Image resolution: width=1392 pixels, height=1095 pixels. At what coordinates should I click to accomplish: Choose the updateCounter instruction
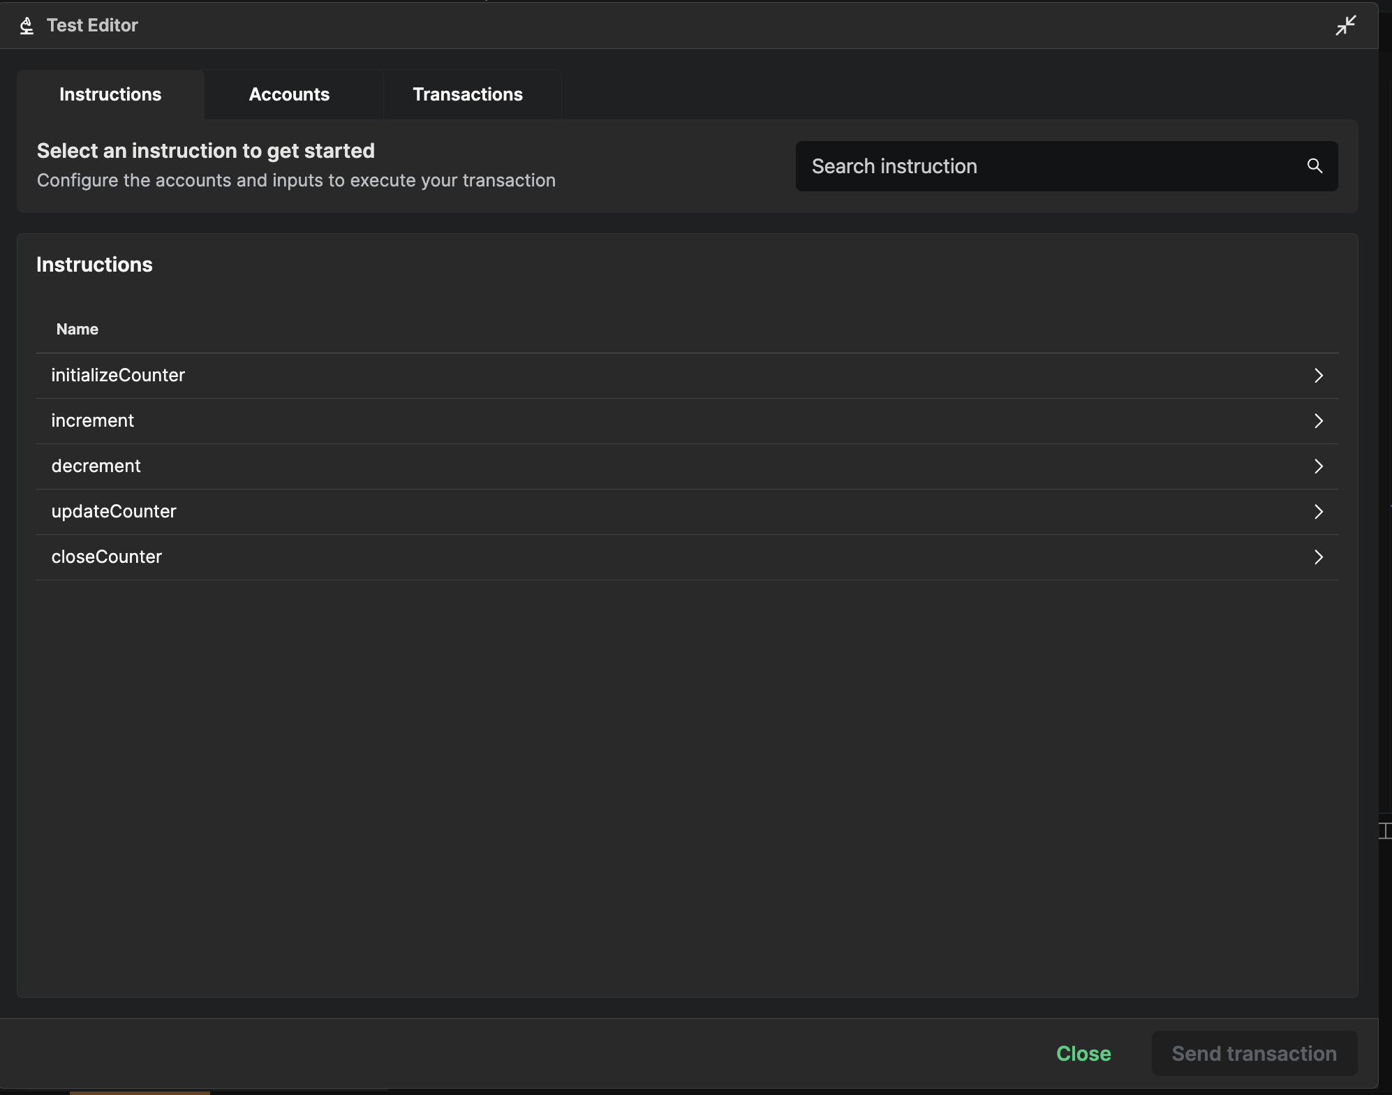point(114,511)
